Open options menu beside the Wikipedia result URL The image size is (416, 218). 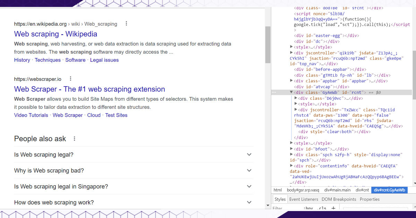[126, 24]
